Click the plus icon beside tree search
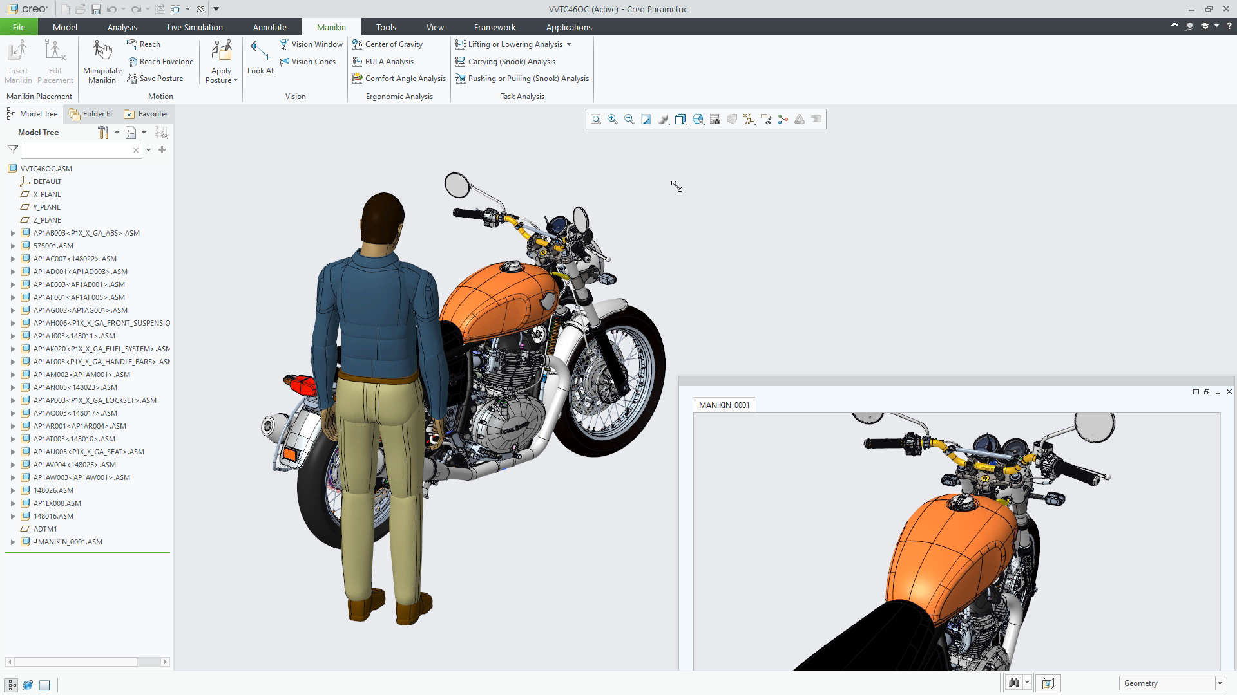 (162, 150)
